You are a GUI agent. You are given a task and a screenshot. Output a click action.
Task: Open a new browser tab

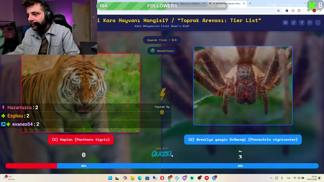[x=250, y=4]
